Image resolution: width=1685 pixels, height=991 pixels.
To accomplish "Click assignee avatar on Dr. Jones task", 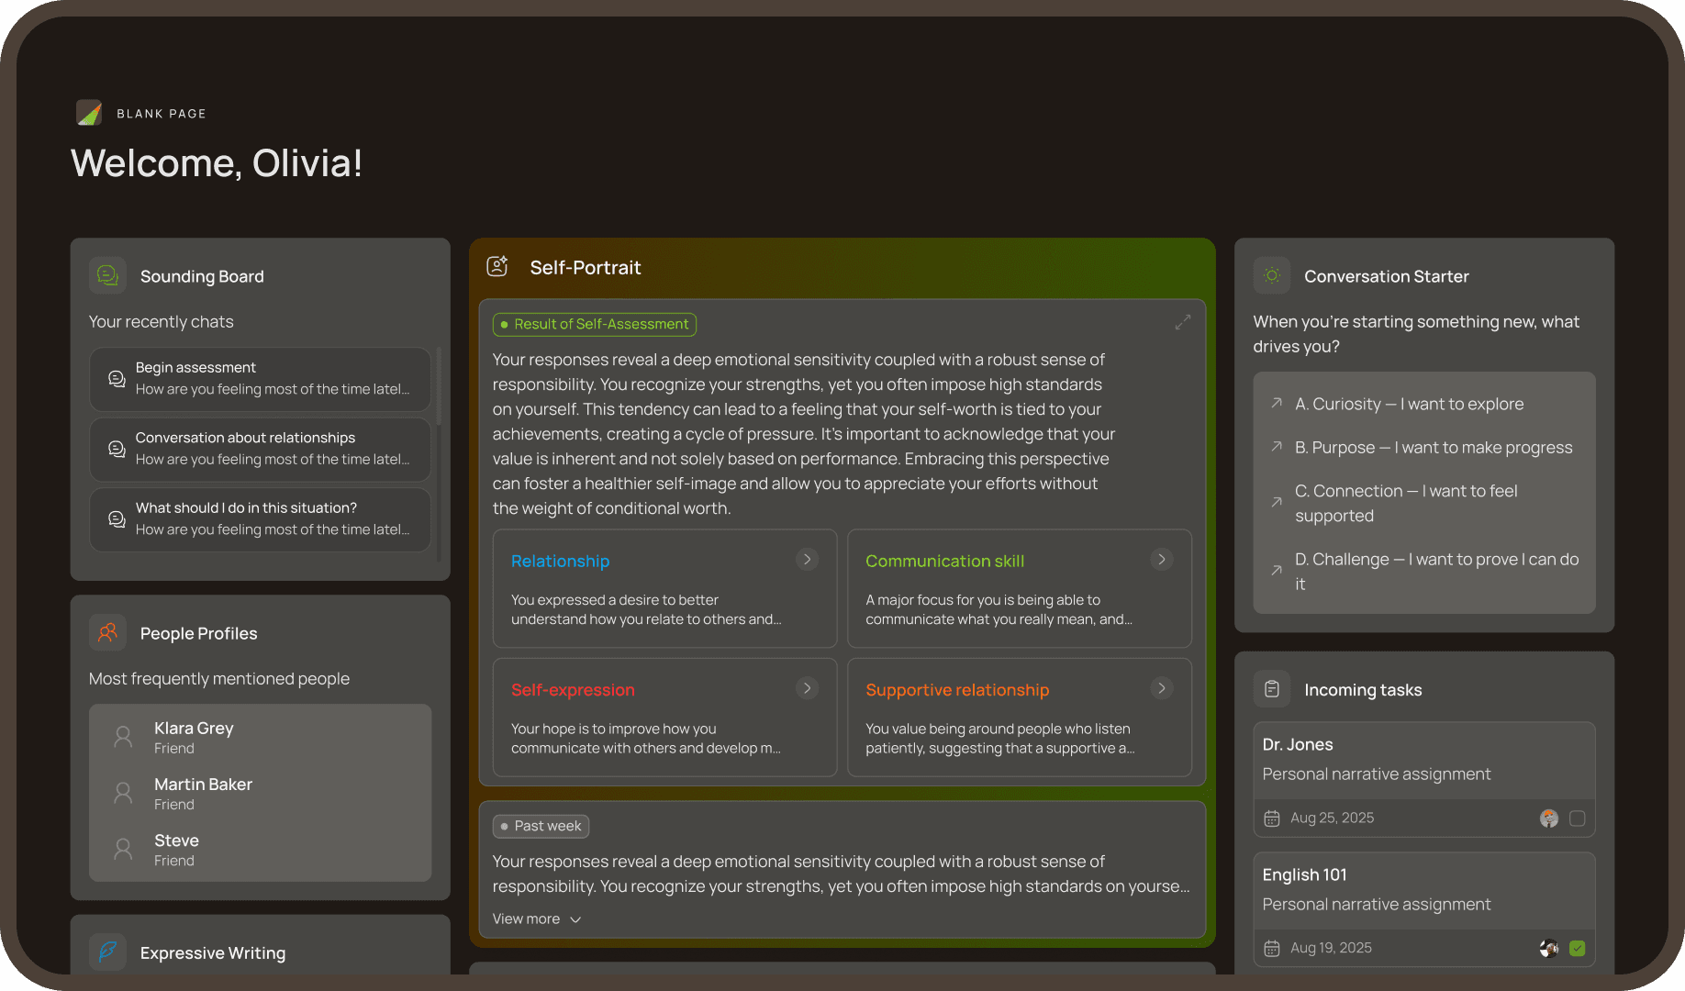I will pyautogui.click(x=1549, y=818).
